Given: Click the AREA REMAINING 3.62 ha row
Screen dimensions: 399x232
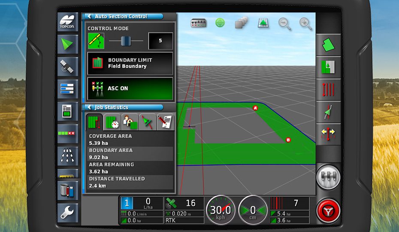Looking at the screenshot, I should click(130, 168).
